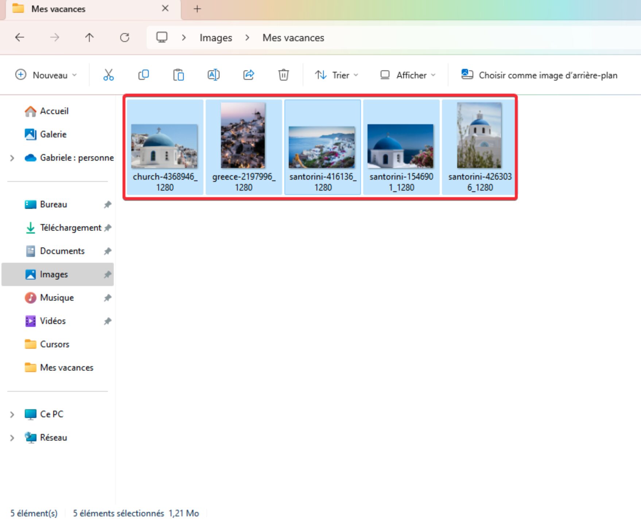The image size is (641, 520).
Task: Go back with the left arrow
Action: coord(20,37)
